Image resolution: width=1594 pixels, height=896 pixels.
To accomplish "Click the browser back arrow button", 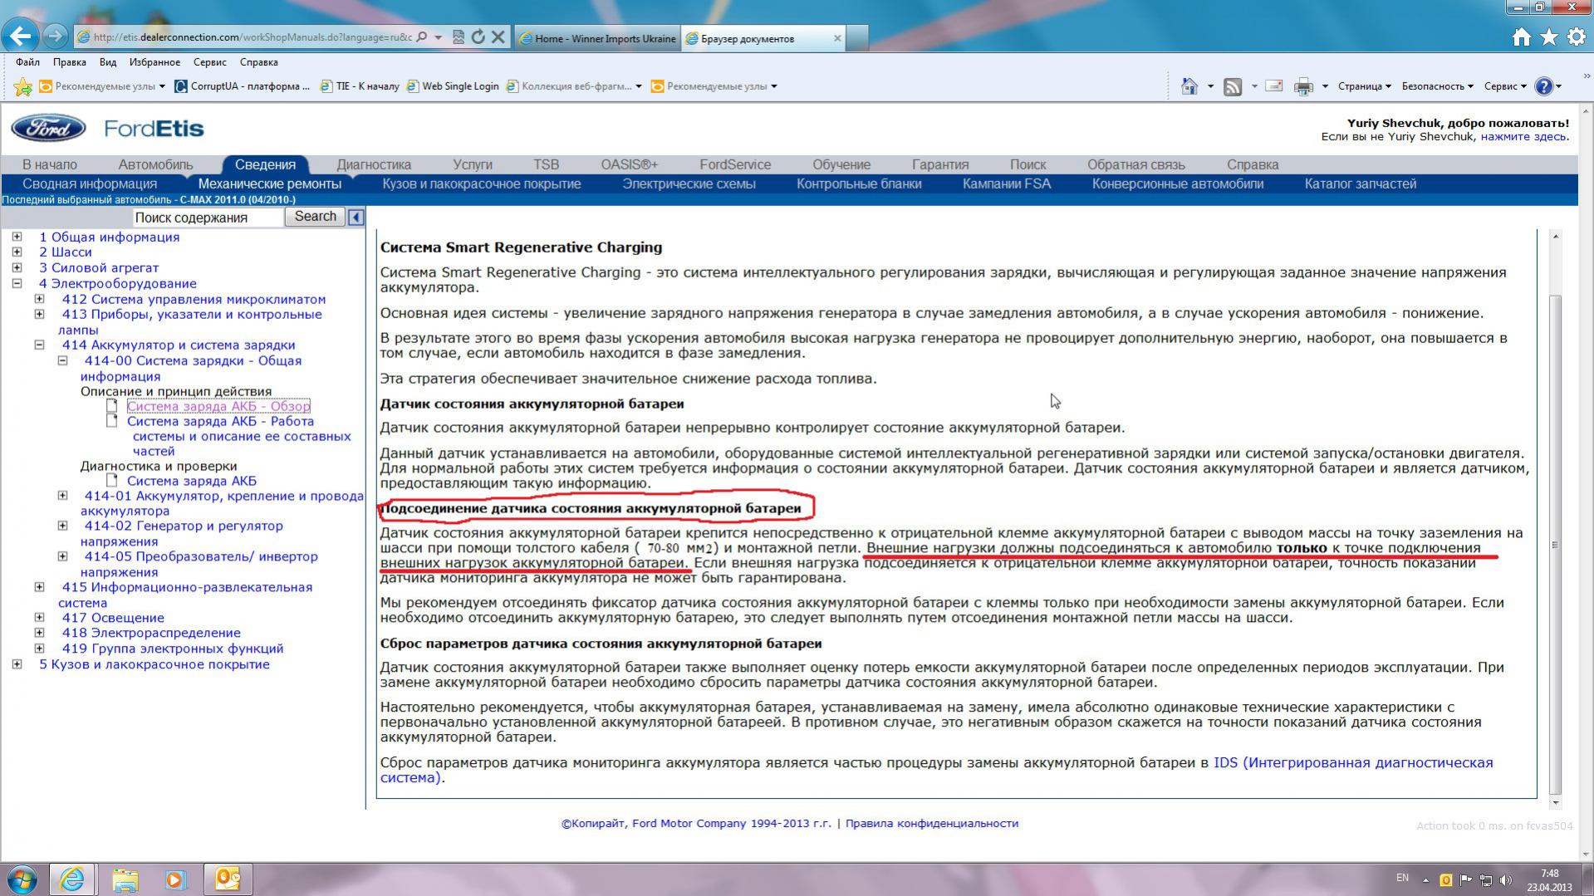I will tap(20, 36).
